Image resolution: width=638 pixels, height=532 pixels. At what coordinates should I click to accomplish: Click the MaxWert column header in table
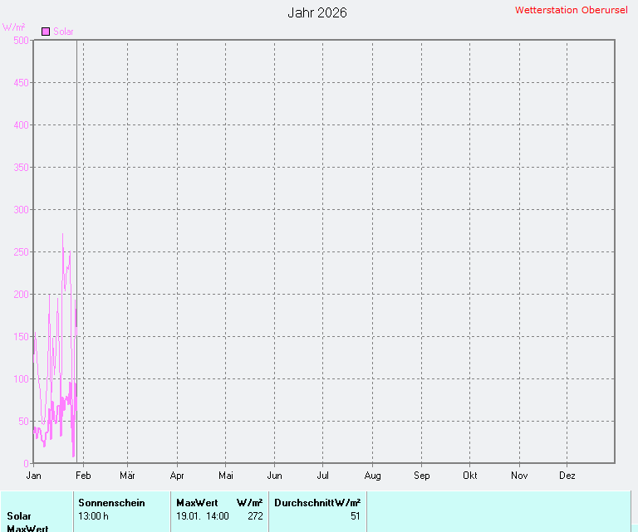197,503
